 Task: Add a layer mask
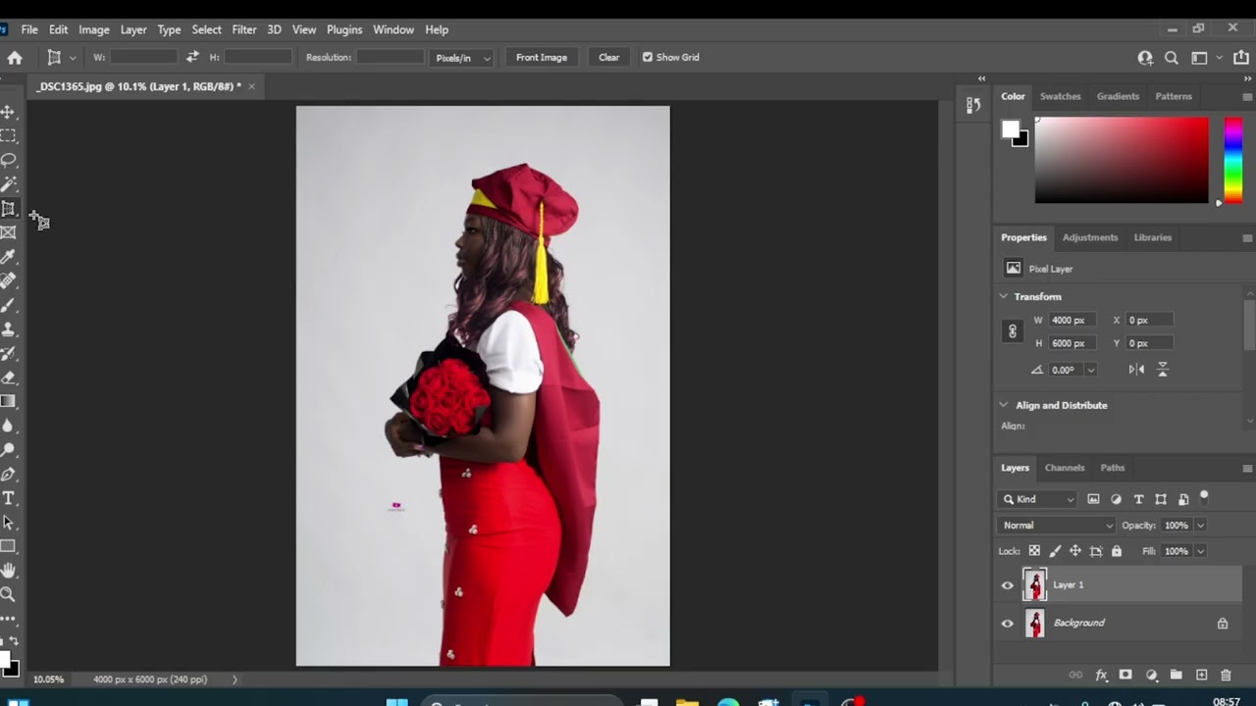pos(1125,675)
